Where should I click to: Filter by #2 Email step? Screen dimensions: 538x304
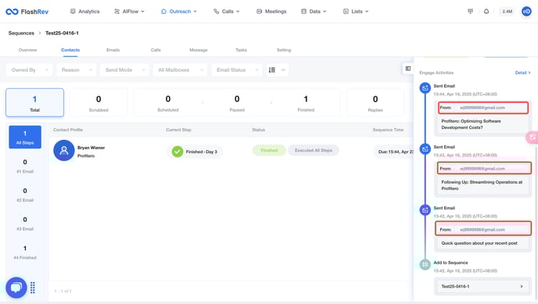click(x=25, y=195)
